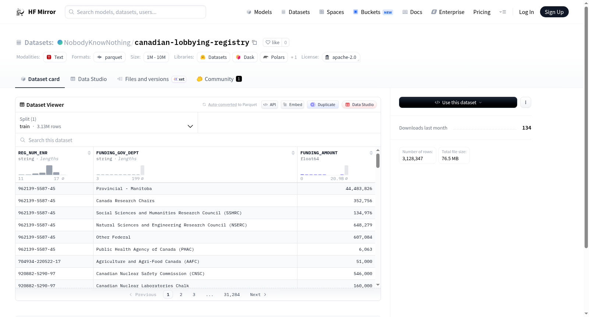
Task: Click the Text modality tag
Action: click(55, 57)
